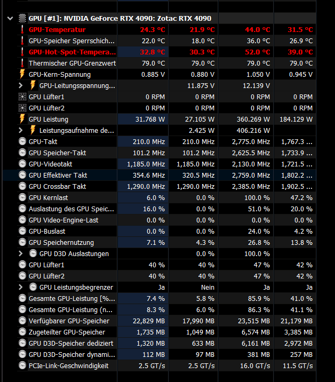335x382 pixels.
Task: Click the 381 MB D3D-Speicher dynamisch value
Action: [259, 355]
